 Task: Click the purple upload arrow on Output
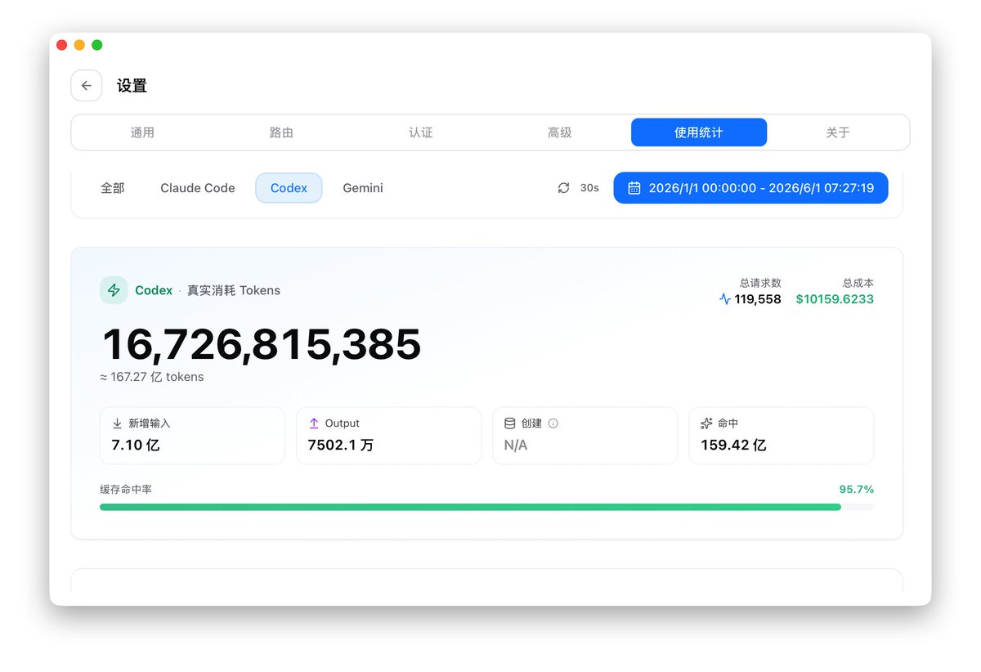coord(313,423)
